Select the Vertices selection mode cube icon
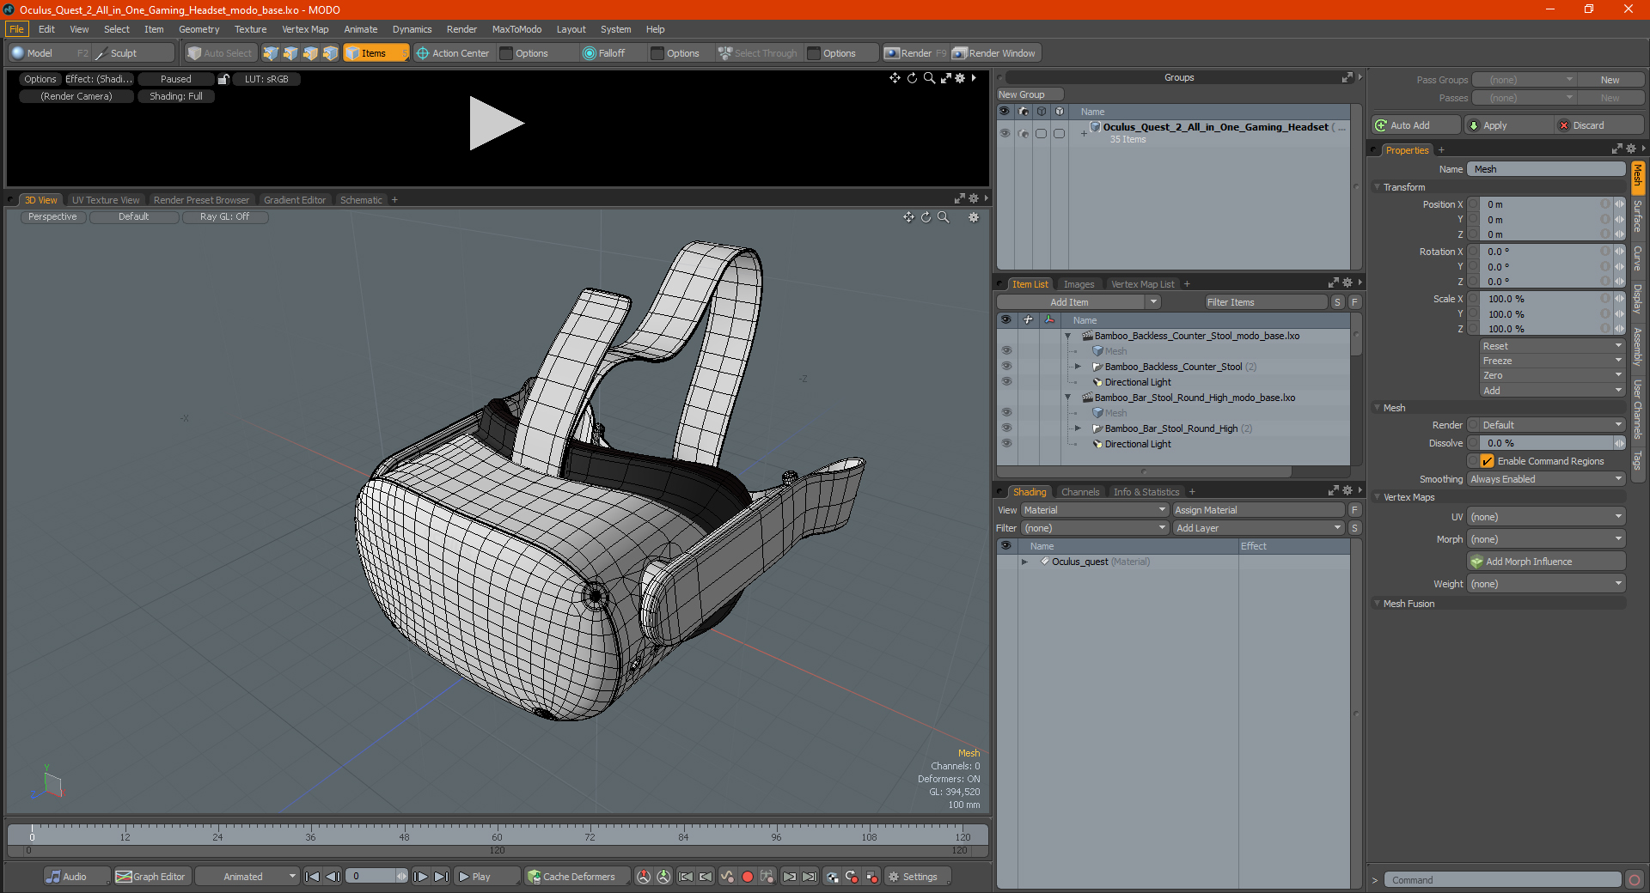The width and height of the screenshot is (1650, 893). (271, 53)
